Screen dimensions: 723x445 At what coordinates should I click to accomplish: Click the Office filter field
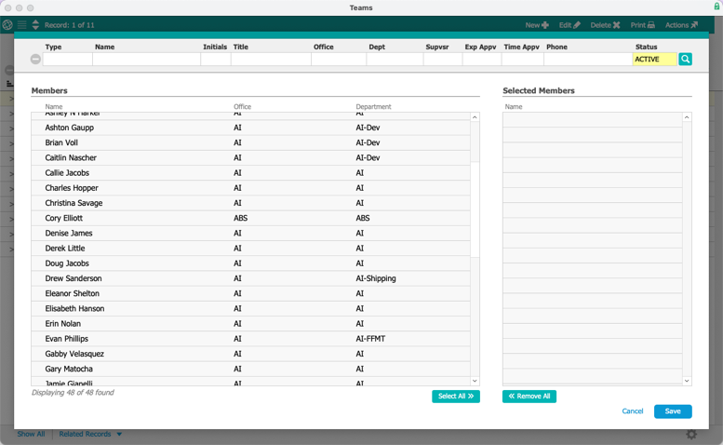339,59
